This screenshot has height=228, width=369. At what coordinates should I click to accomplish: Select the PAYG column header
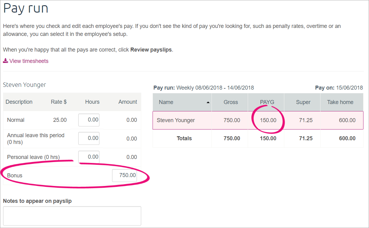click(x=267, y=102)
